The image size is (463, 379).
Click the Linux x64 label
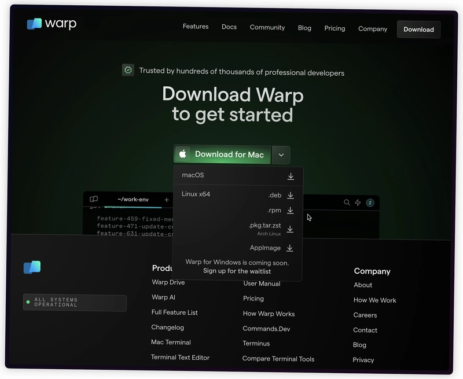click(196, 194)
